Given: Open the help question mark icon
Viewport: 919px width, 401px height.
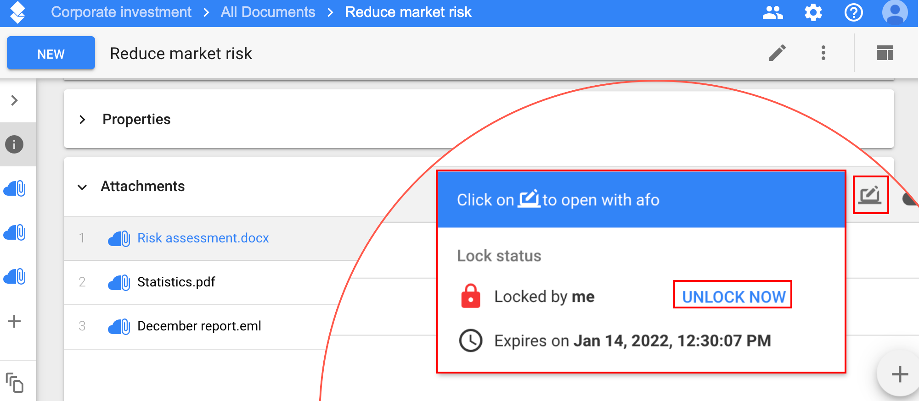Looking at the screenshot, I should coord(854,12).
